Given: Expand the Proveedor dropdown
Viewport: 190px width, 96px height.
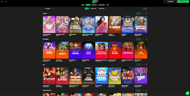Looking at the screenshot, I should [x=49, y=9].
